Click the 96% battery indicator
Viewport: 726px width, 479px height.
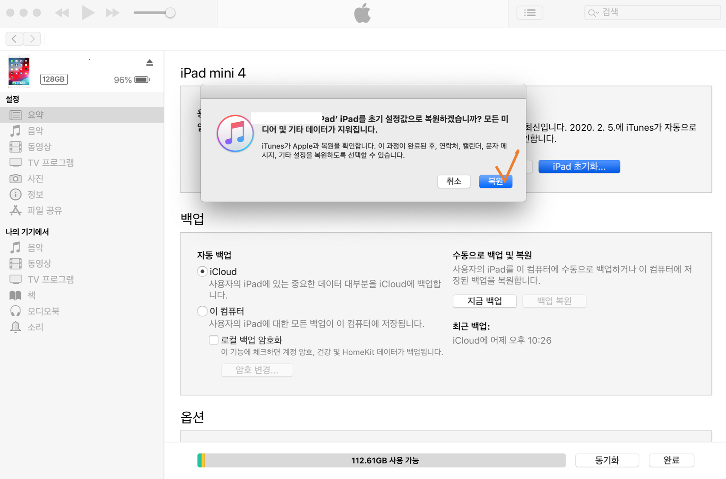(132, 80)
